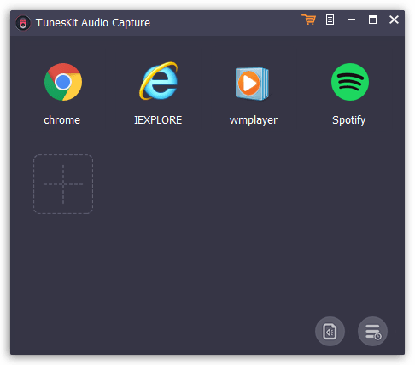Image resolution: width=415 pixels, height=365 pixels.
Task: Click the TunesKit logo in title bar
Action: point(23,23)
